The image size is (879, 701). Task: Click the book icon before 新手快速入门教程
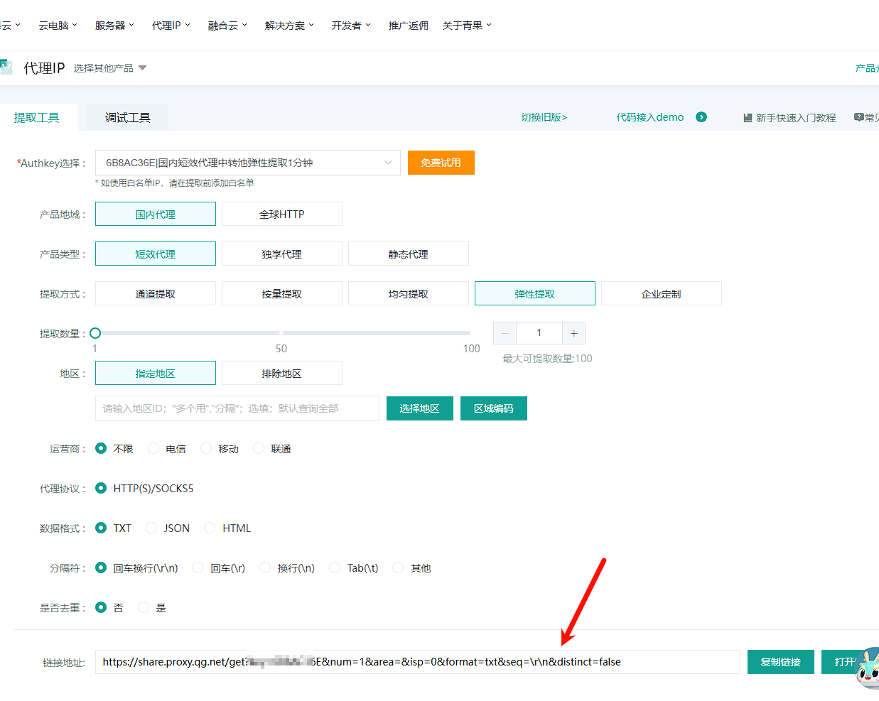coord(748,118)
